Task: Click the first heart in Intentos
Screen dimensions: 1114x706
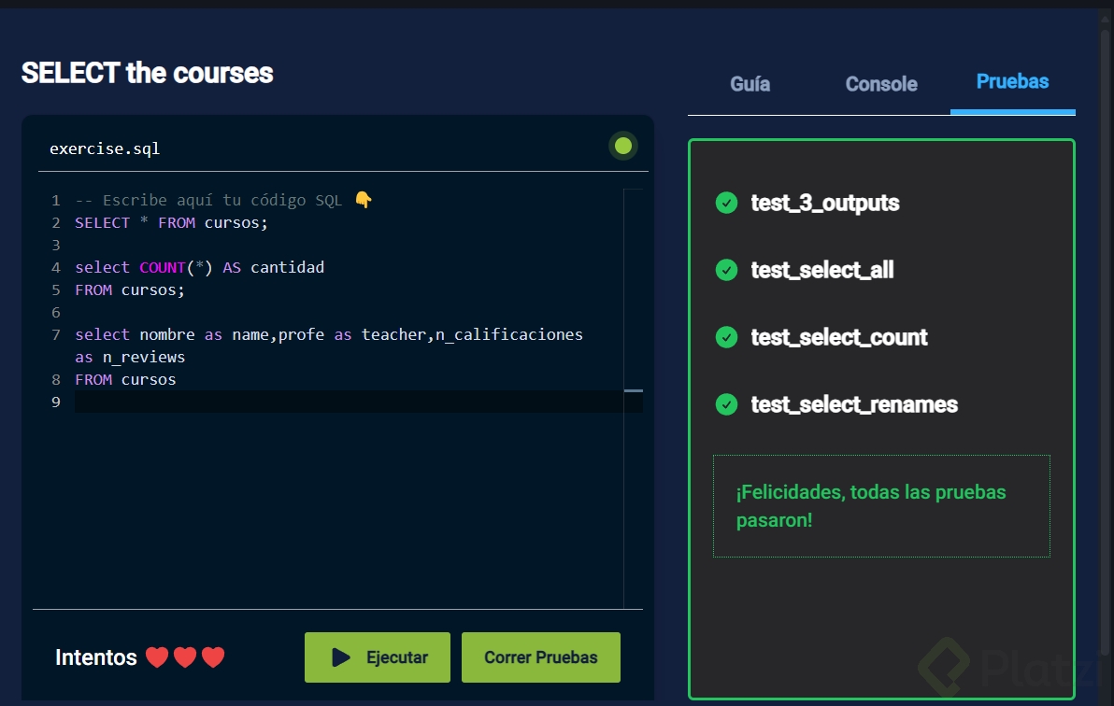Action: pos(157,657)
